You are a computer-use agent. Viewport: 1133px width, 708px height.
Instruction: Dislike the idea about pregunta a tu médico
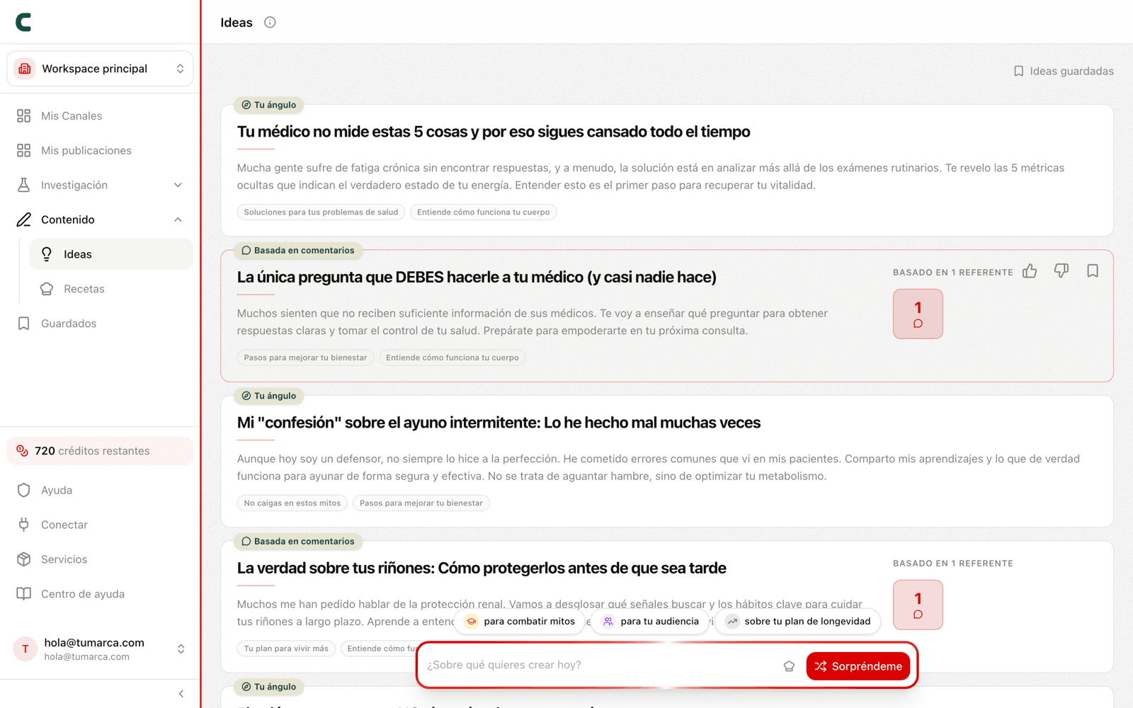tap(1061, 271)
